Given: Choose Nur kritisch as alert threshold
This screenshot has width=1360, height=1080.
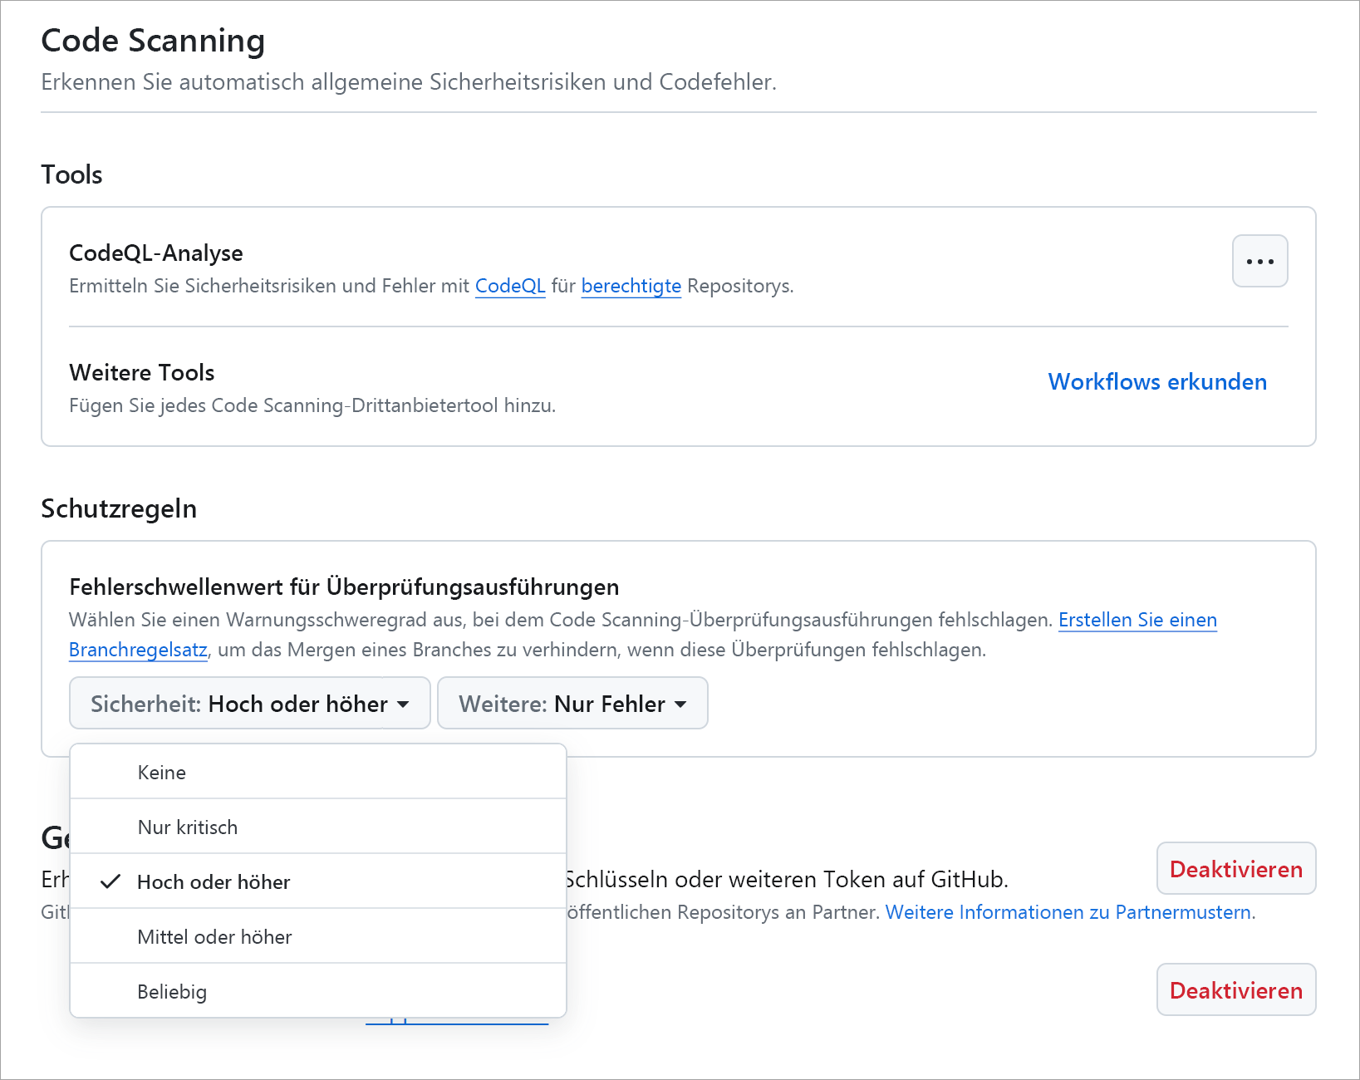Looking at the screenshot, I should click(188, 826).
